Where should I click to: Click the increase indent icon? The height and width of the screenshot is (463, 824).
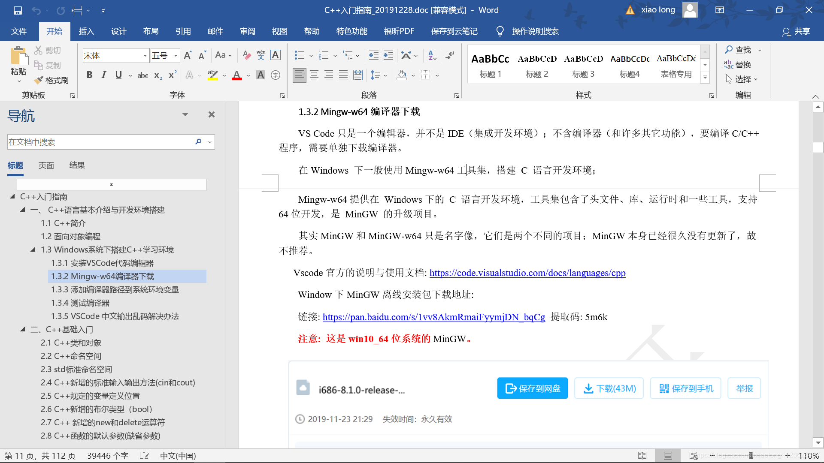pos(388,55)
